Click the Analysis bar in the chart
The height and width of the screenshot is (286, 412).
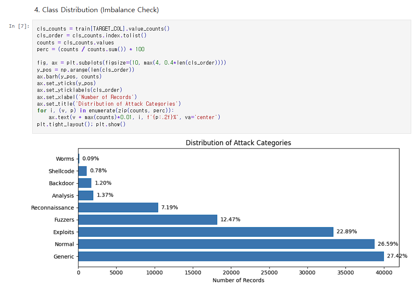(86, 195)
